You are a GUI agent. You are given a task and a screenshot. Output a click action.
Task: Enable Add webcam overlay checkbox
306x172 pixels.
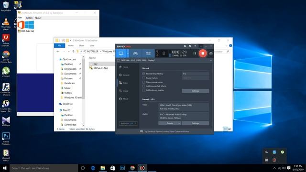(x=144, y=90)
